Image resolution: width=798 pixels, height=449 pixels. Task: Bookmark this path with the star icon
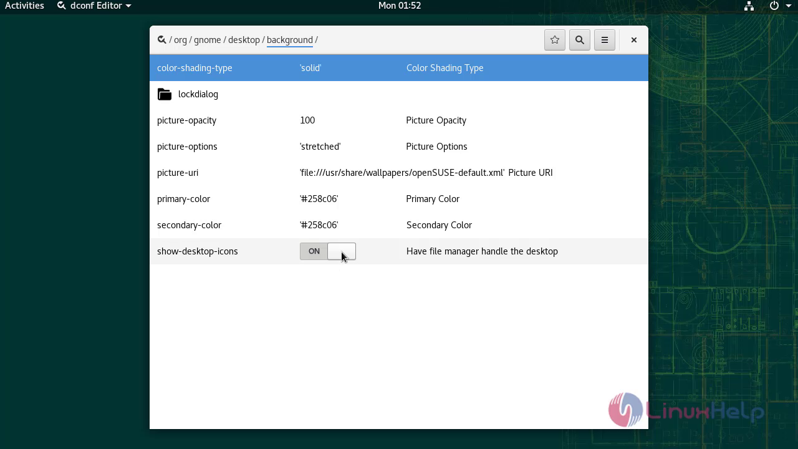click(x=555, y=40)
